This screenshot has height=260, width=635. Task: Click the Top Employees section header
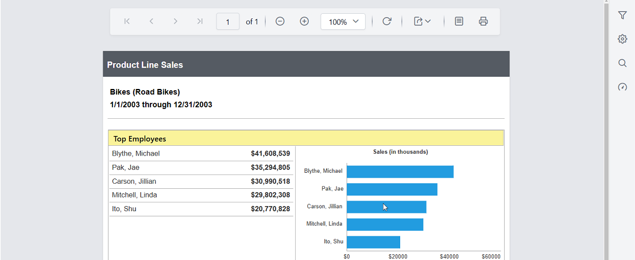click(x=305, y=138)
